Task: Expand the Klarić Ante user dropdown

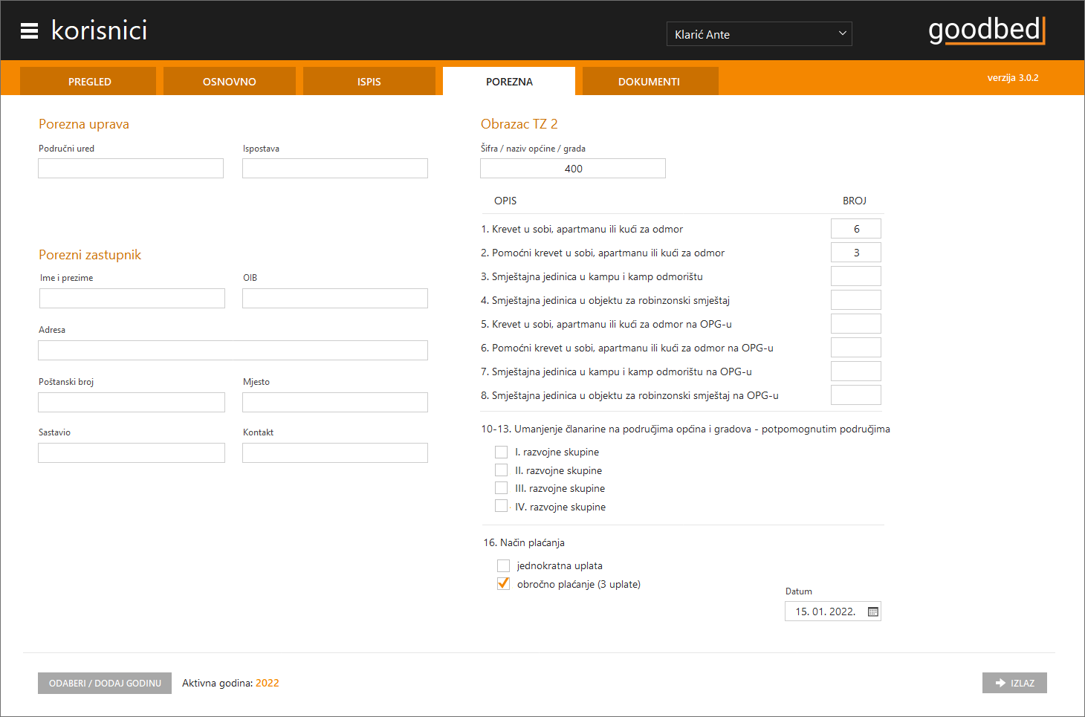Action: (759, 34)
